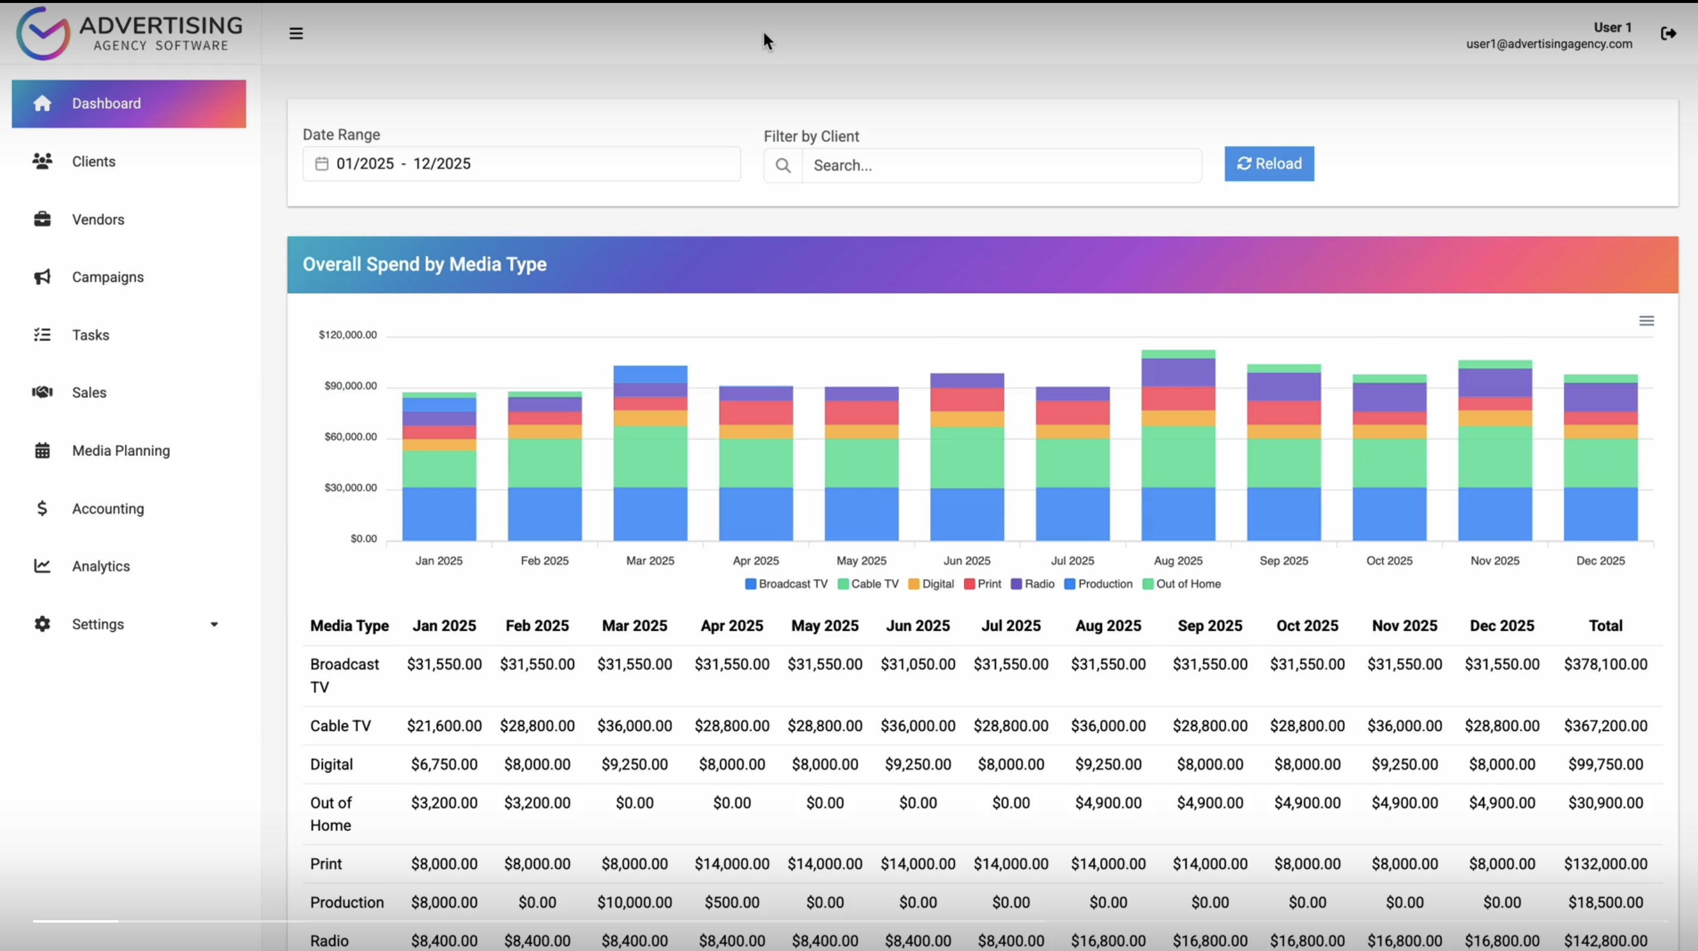Screen dimensions: 1698x951
Task: Click the Clients people icon
Action: [42, 162]
